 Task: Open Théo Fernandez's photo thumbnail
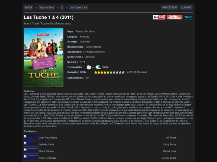click(31, 158)
